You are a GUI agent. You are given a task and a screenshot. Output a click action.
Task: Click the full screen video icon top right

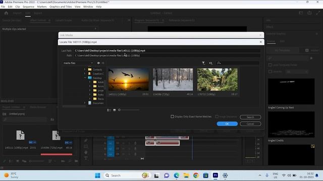pyautogui.click(x=318, y=13)
